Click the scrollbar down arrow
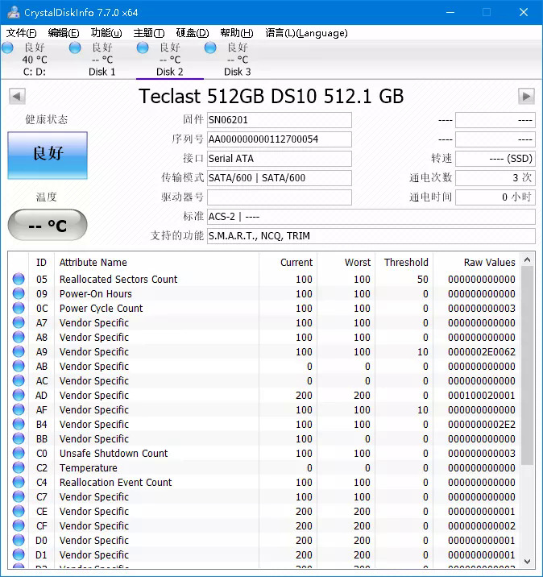543x577 pixels. coord(528,561)
